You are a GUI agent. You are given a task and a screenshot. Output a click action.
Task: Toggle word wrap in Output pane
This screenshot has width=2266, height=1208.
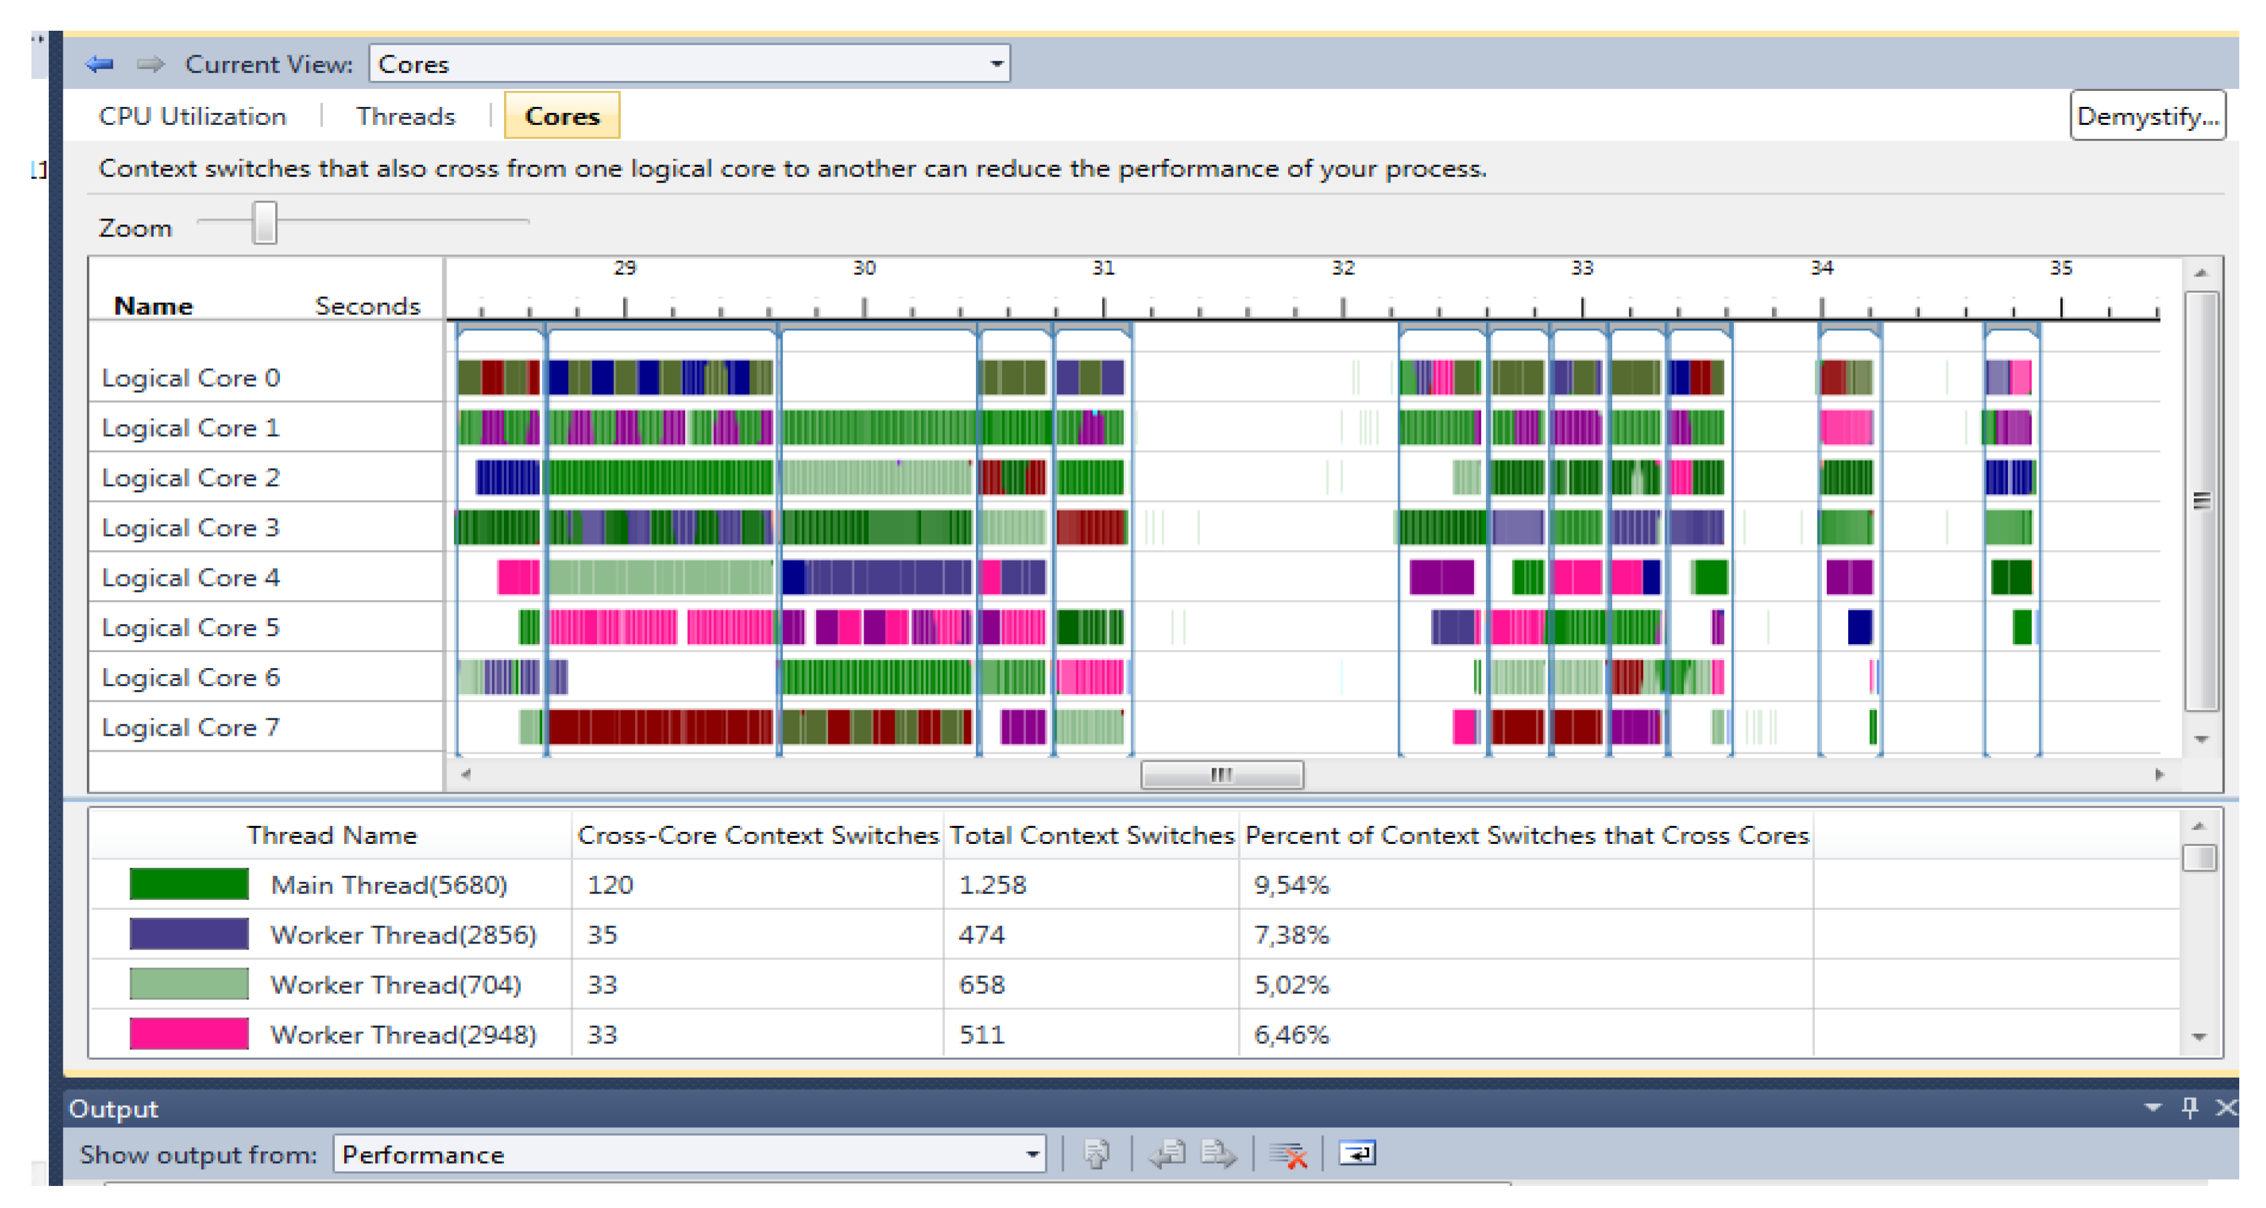[x=1356, y=1153]
